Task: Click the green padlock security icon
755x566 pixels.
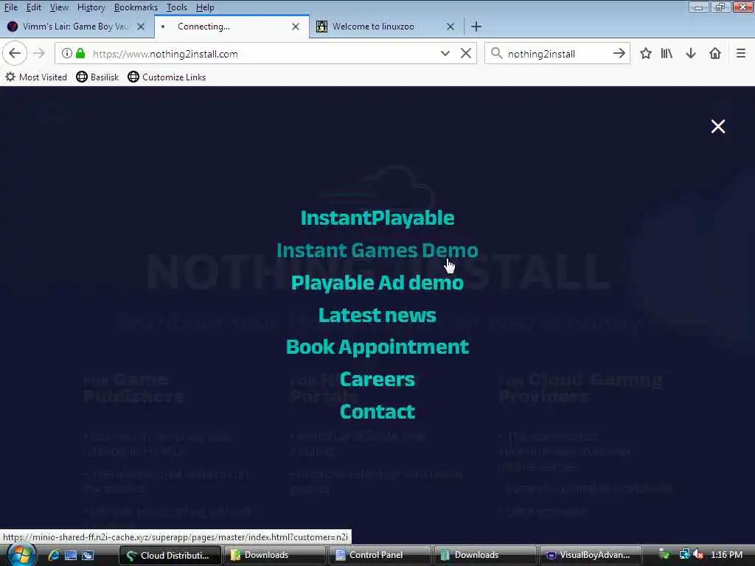Action: click(x=80, y=53)
